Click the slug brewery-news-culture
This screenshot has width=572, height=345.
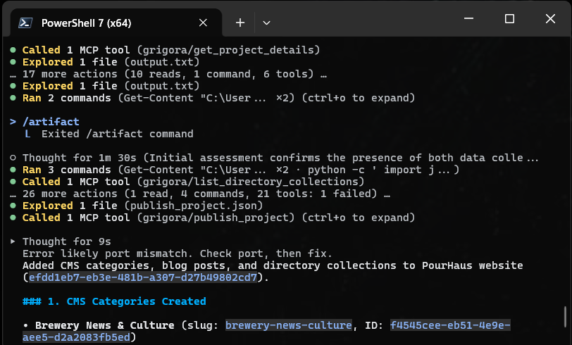tap(289, 325)
